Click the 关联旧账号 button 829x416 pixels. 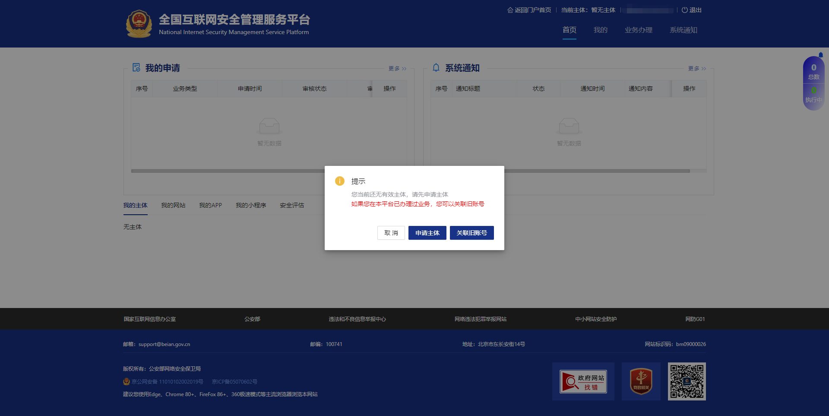(x=471, y=233)
